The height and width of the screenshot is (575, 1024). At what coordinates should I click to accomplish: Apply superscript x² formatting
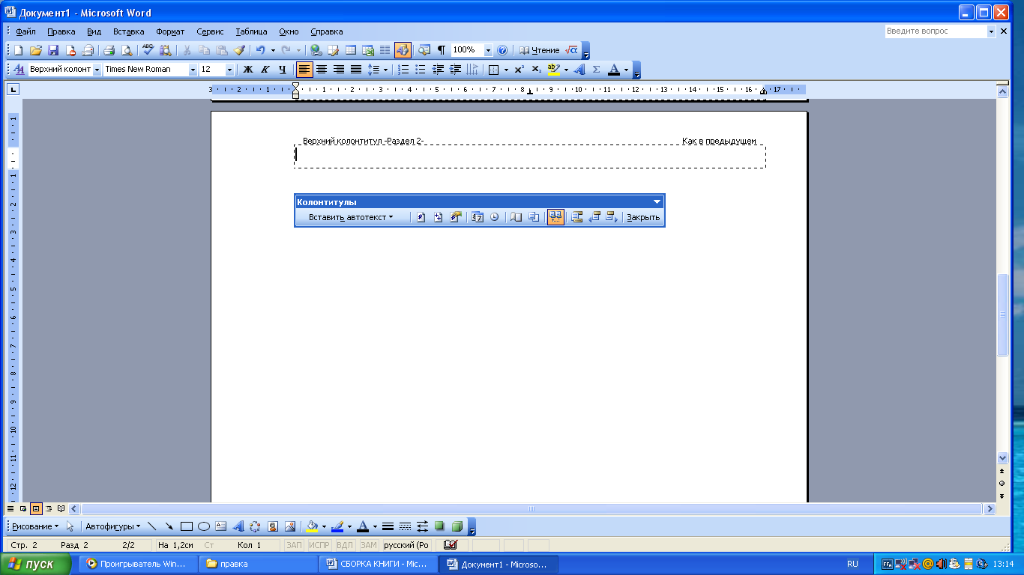[519, 70]
